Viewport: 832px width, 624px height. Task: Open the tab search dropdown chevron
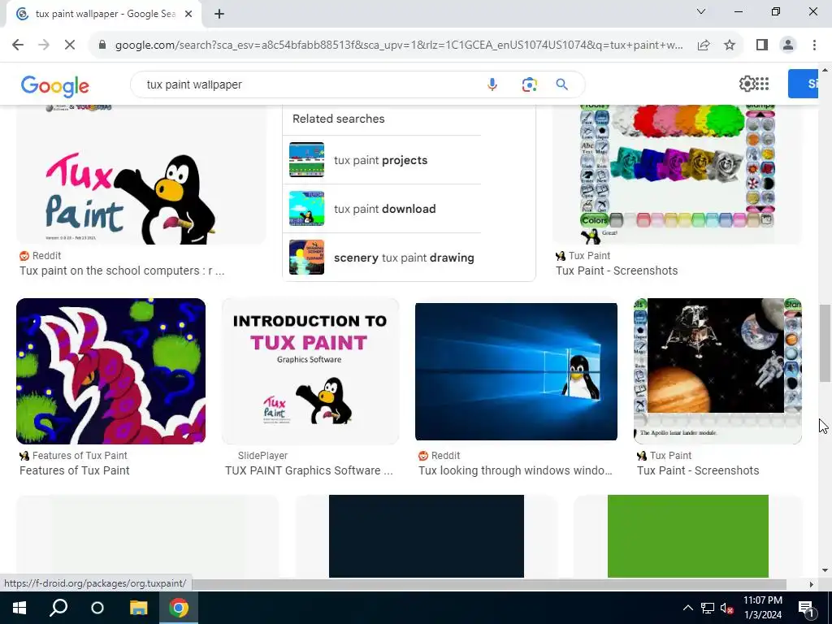pyautogui.click(x=701, y=11)
